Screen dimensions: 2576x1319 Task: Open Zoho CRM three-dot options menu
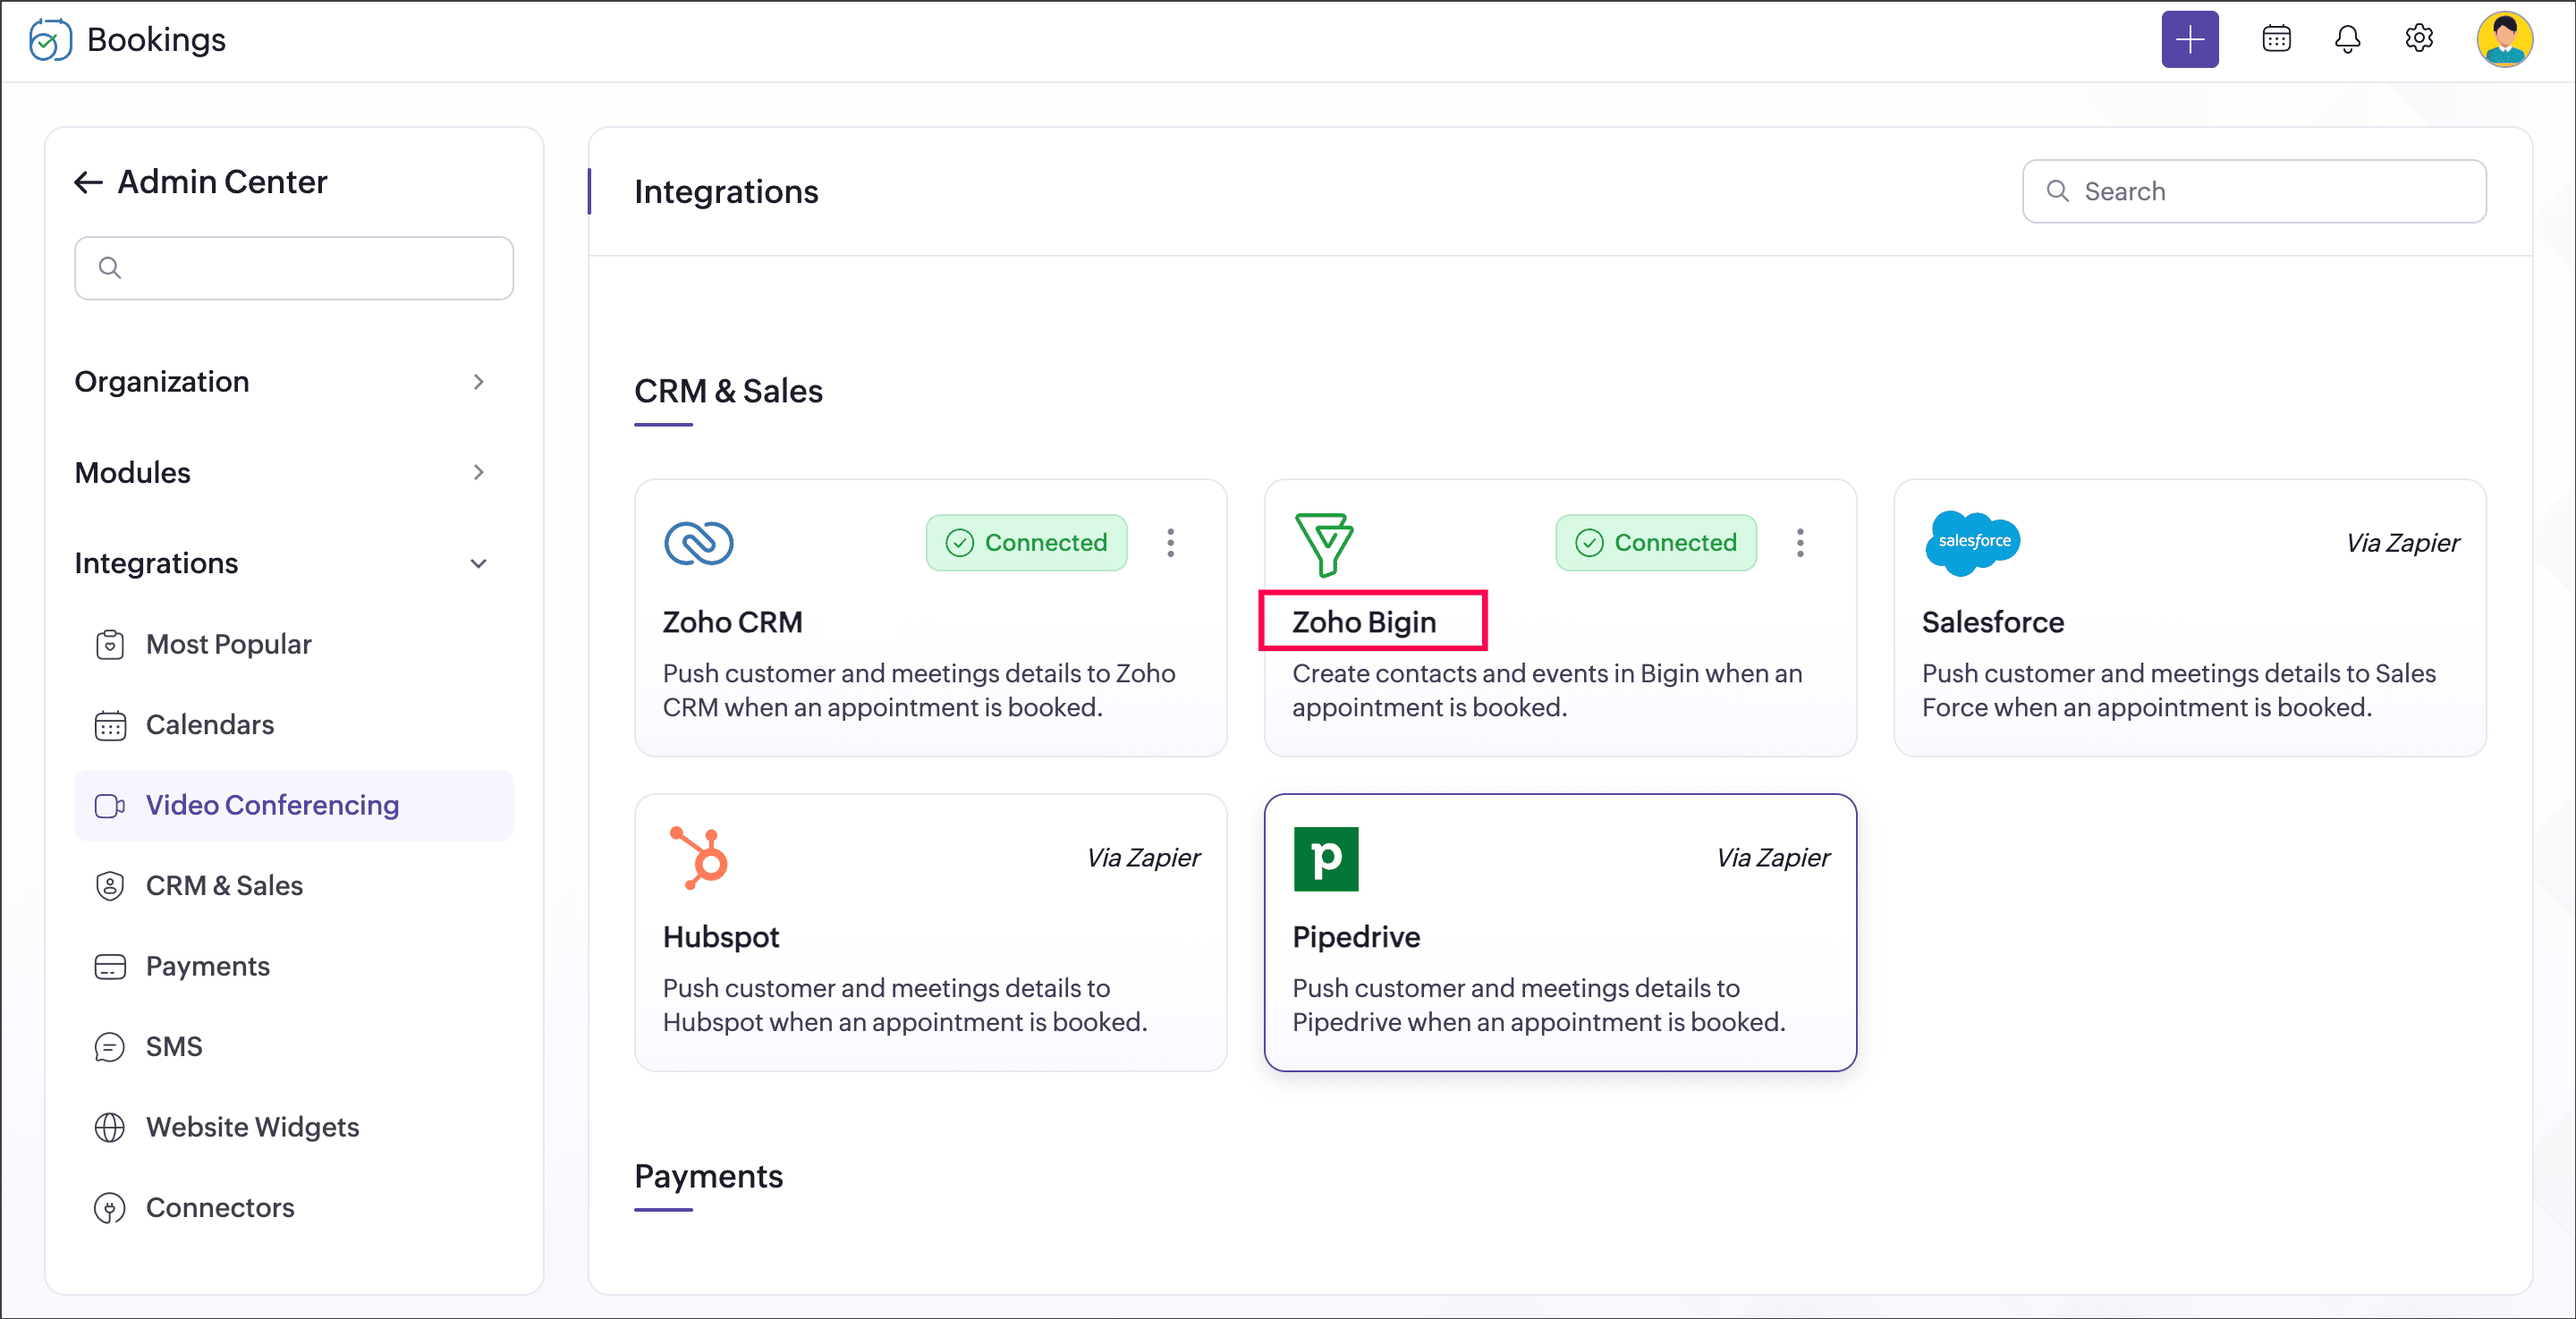[1170, 543]
